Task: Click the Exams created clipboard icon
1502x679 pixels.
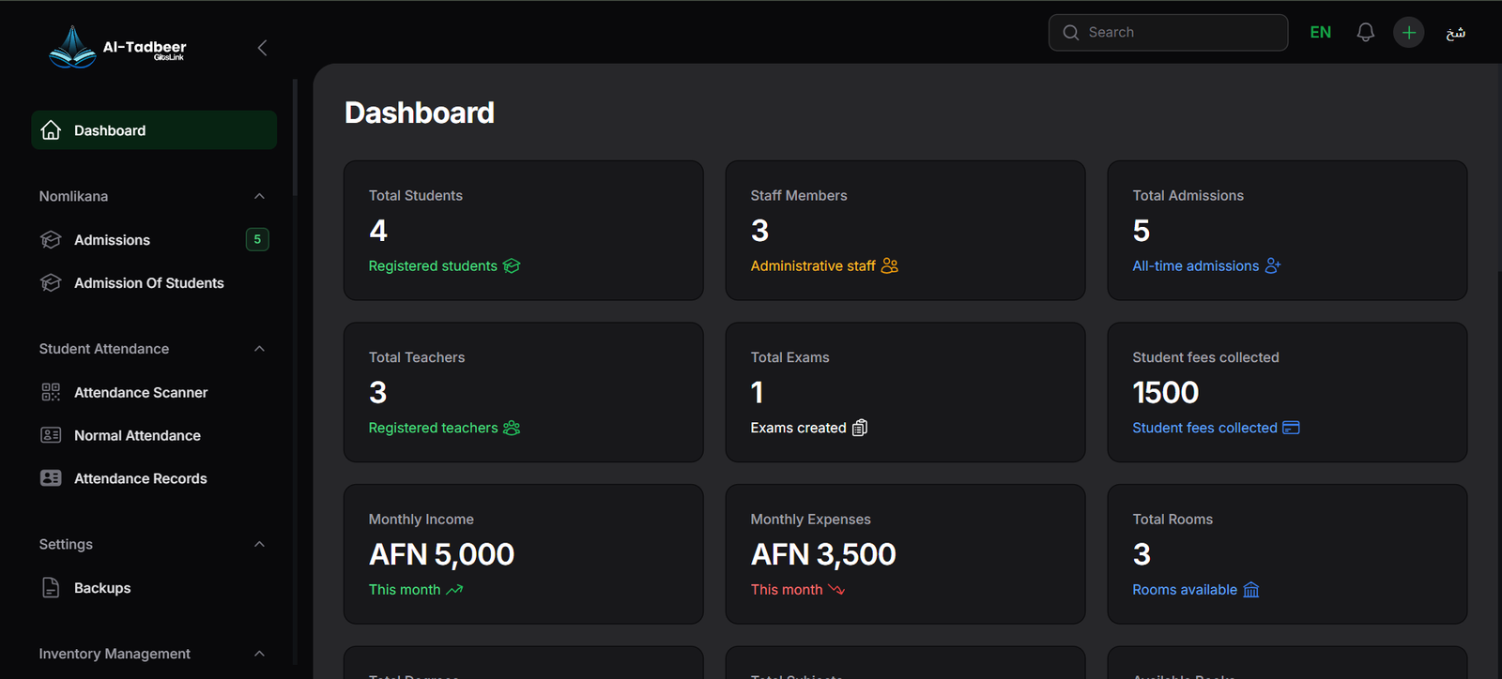Action: click(859, 428)
